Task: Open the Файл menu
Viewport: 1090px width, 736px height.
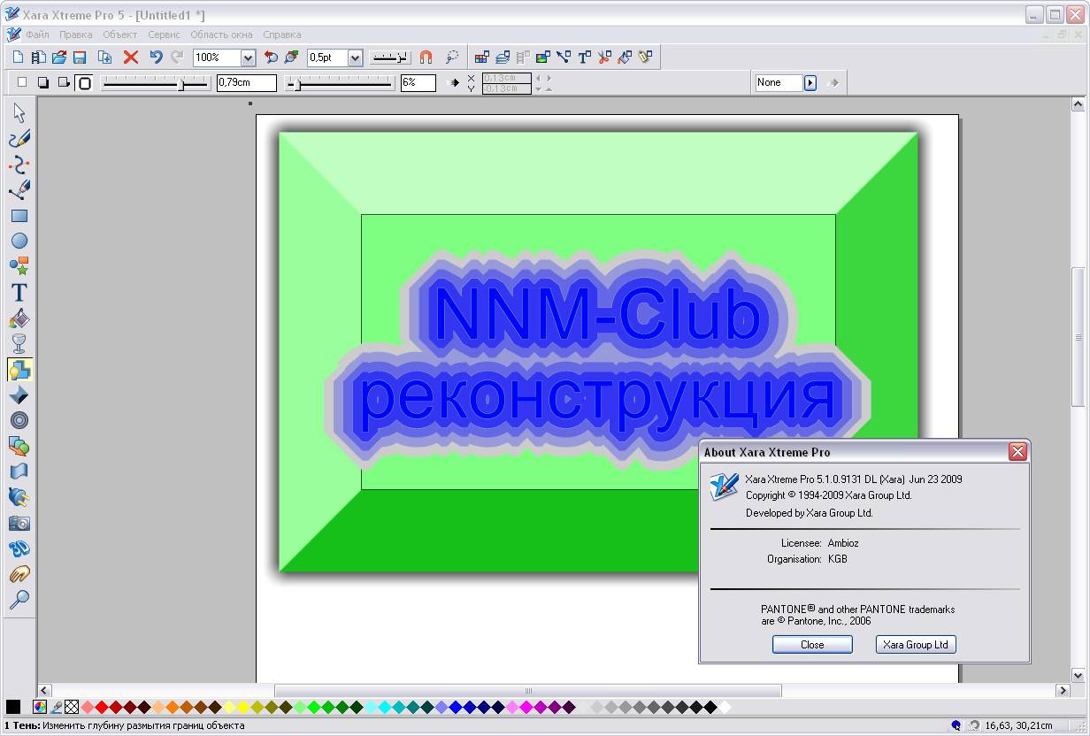Action: (38, 34)
